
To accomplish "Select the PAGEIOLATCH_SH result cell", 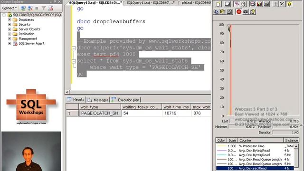I will (100, 113).
